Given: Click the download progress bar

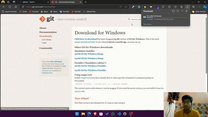Looking at the screenshot, I should tap(167, 18).
